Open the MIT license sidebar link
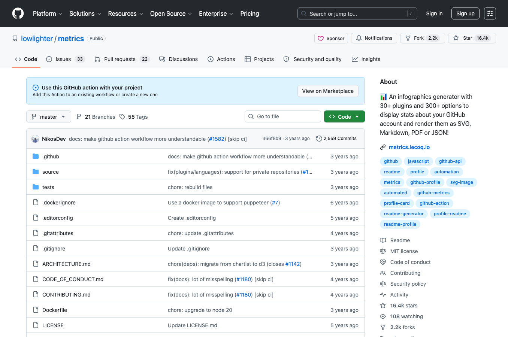This screenshot has width=508, height=337. point(399,251)
